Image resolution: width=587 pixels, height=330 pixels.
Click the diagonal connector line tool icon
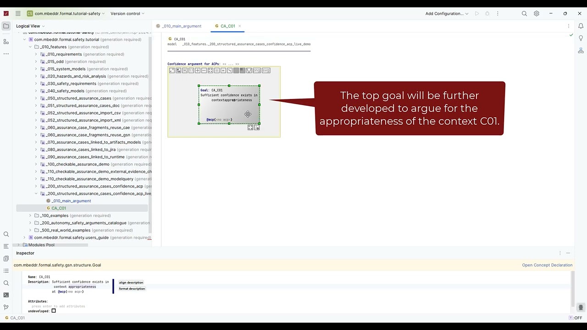click(x=230, y=70)
